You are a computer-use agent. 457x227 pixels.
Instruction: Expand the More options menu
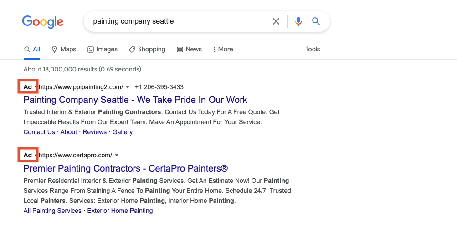pos(223,49)
